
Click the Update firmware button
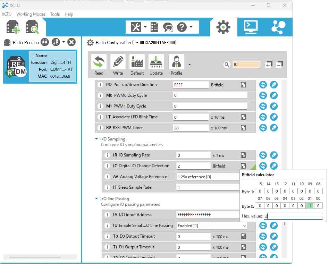(156, 65)
